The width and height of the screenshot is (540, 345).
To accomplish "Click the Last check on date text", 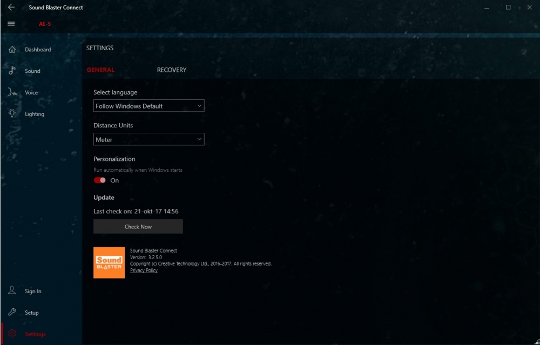I will 136,212.
